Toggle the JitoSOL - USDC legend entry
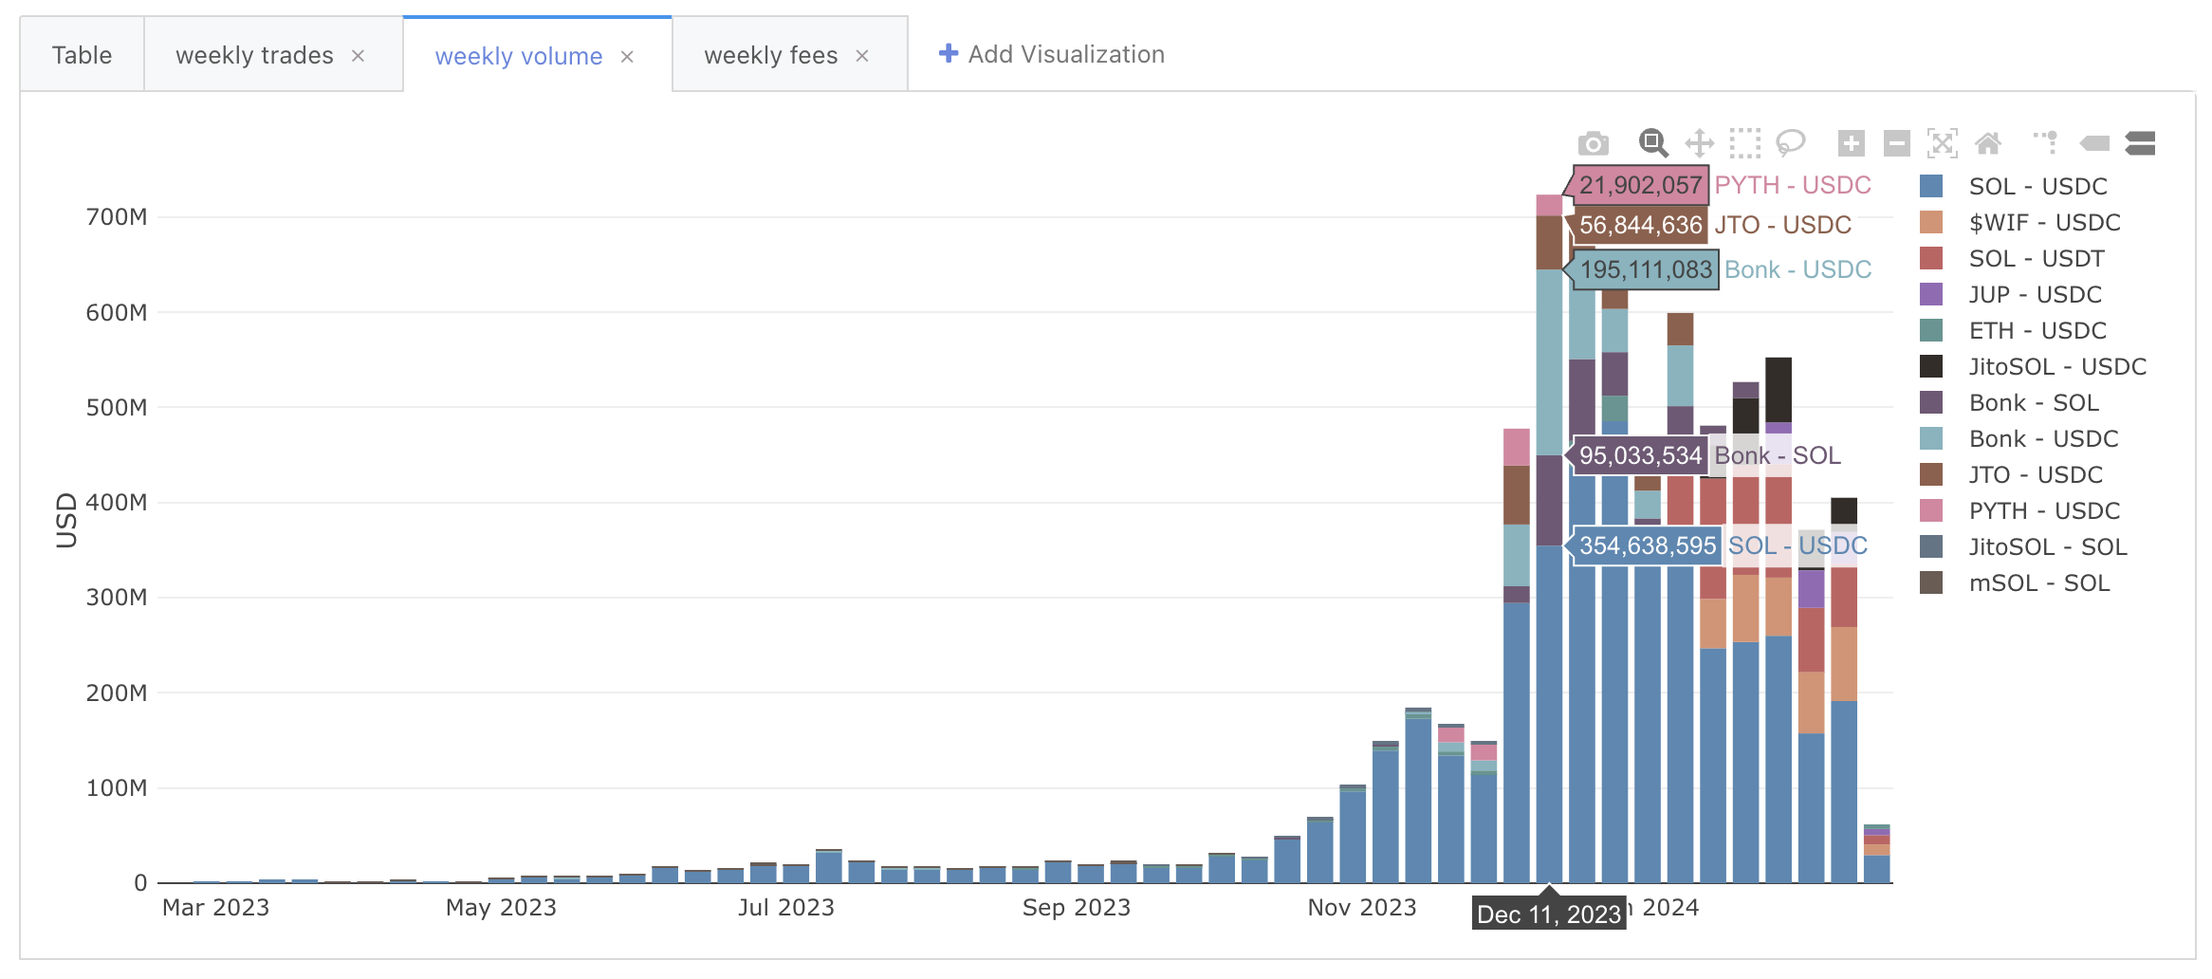The image size is (2212, 979). coord(2056,367)
